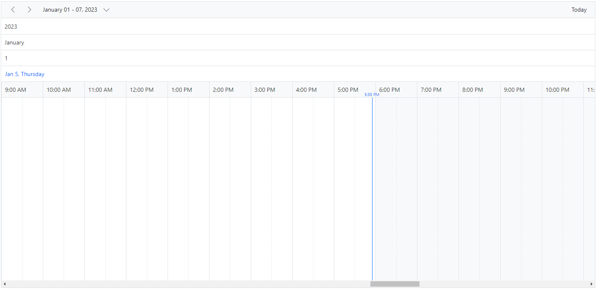Go to the previous week with left chevron
This screenshot has width=597, height=290.
[13, 10]
